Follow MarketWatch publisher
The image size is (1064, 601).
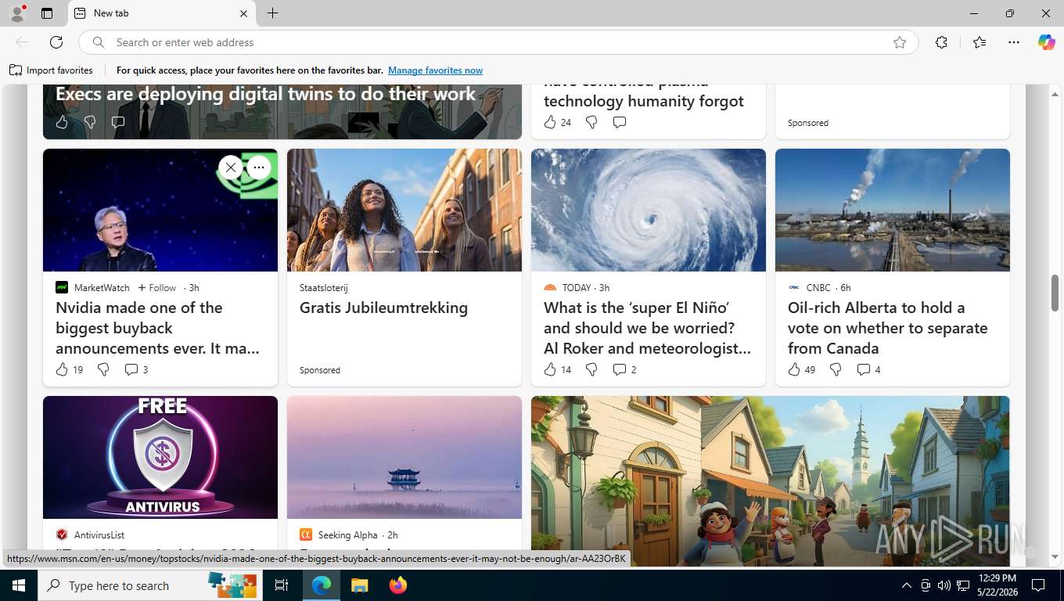tap(157, 288)
